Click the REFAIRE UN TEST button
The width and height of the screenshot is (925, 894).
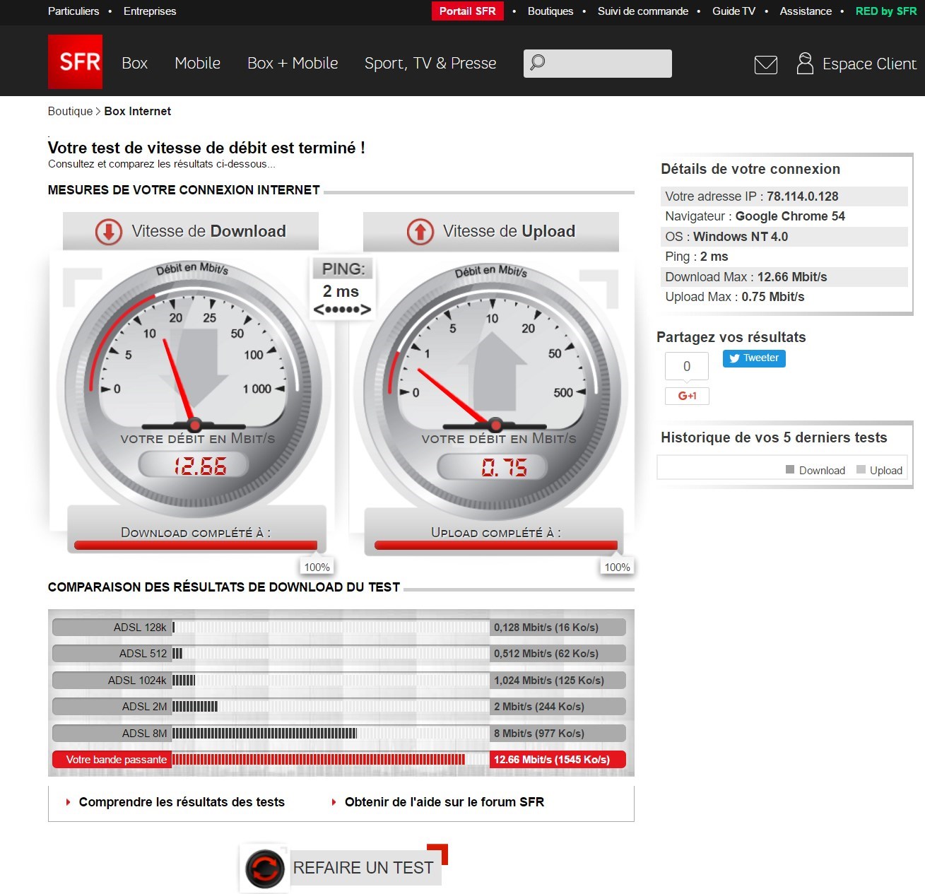coord(362,868)
